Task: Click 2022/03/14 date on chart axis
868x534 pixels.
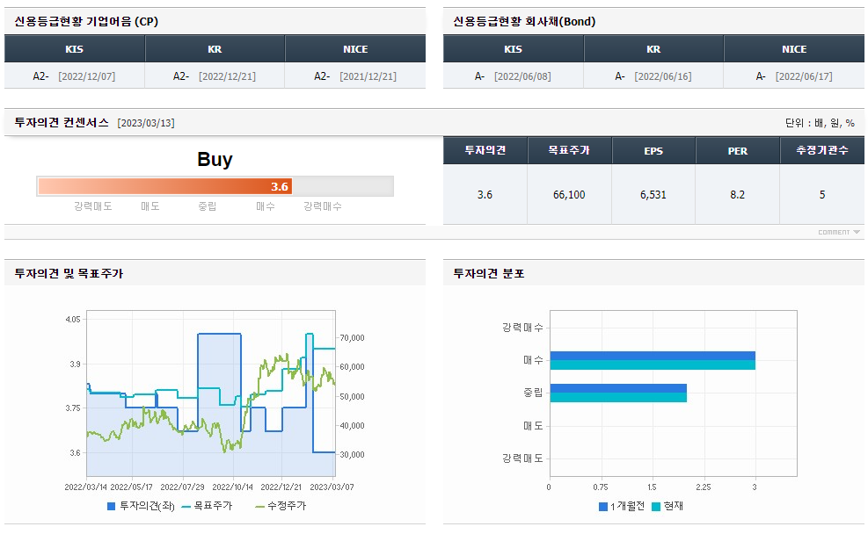Action: point(86,487)
